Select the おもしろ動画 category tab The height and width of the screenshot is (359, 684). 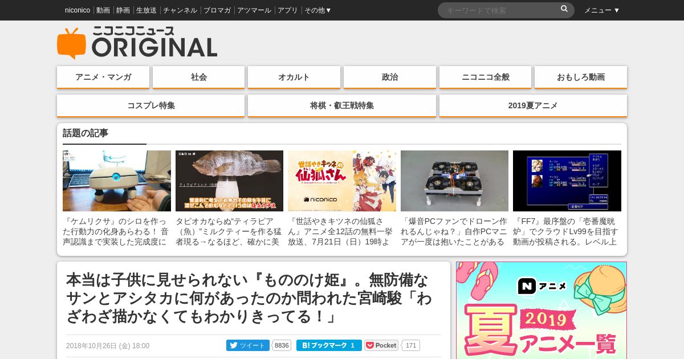[581, 77]
